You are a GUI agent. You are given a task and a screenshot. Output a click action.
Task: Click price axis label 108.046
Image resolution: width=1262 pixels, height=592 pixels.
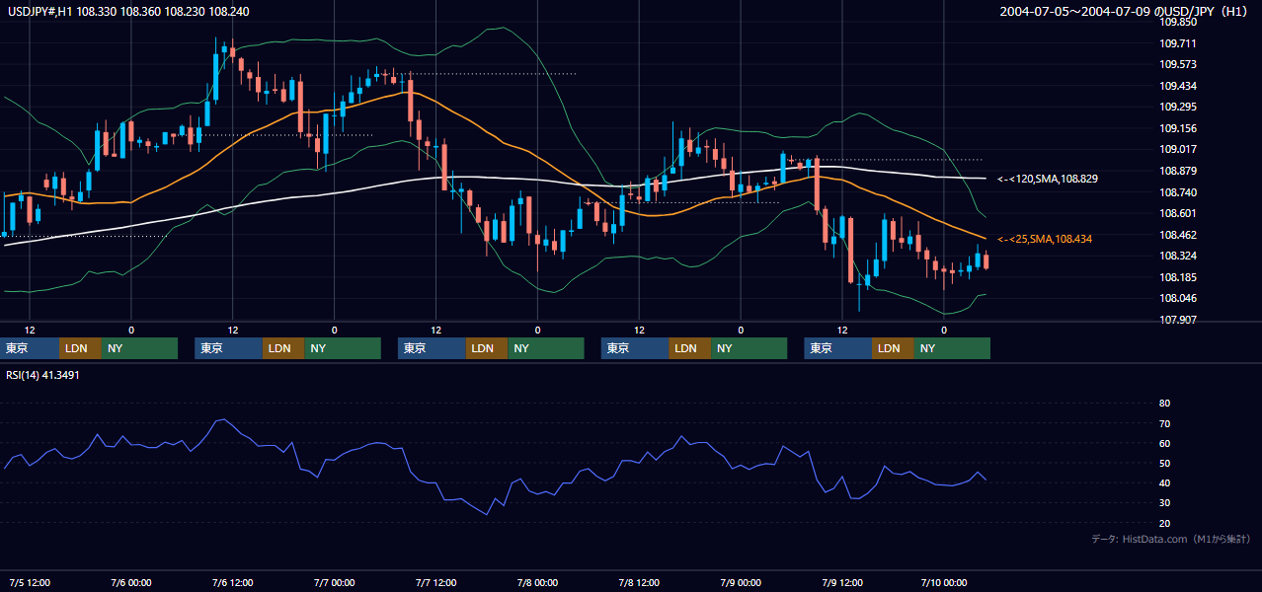point(1178,299)
